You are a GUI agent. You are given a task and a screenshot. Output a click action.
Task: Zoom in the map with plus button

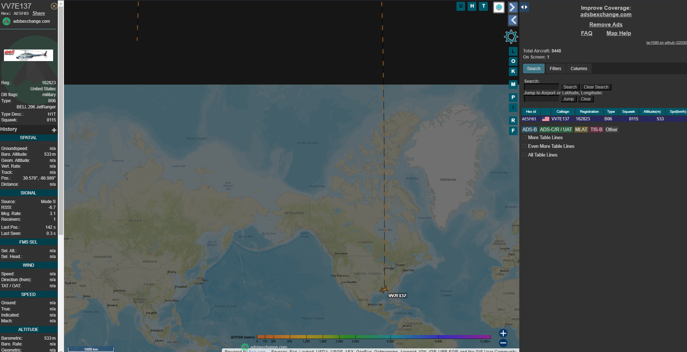[x=503, y=333]
